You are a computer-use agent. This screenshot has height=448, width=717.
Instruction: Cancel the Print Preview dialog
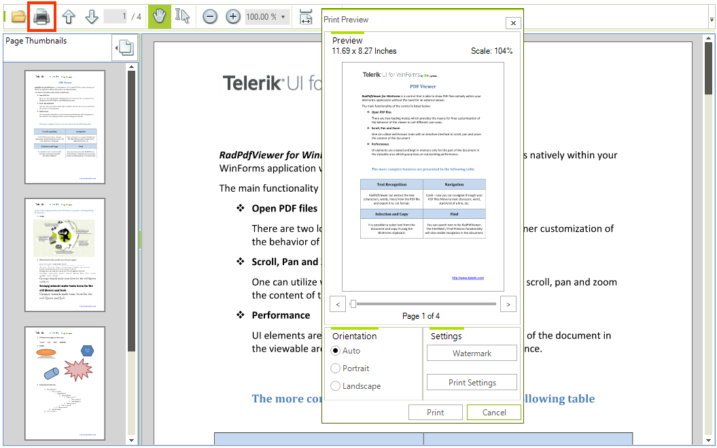tap(494, 412)
